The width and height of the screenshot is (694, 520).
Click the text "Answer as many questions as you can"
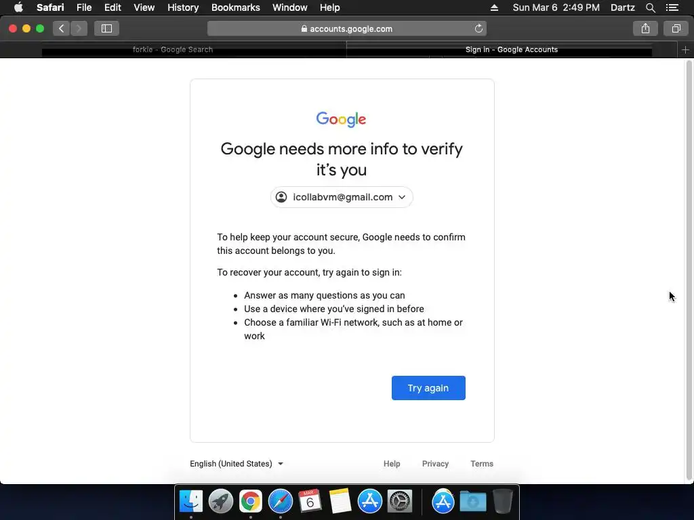pos(325,295)
